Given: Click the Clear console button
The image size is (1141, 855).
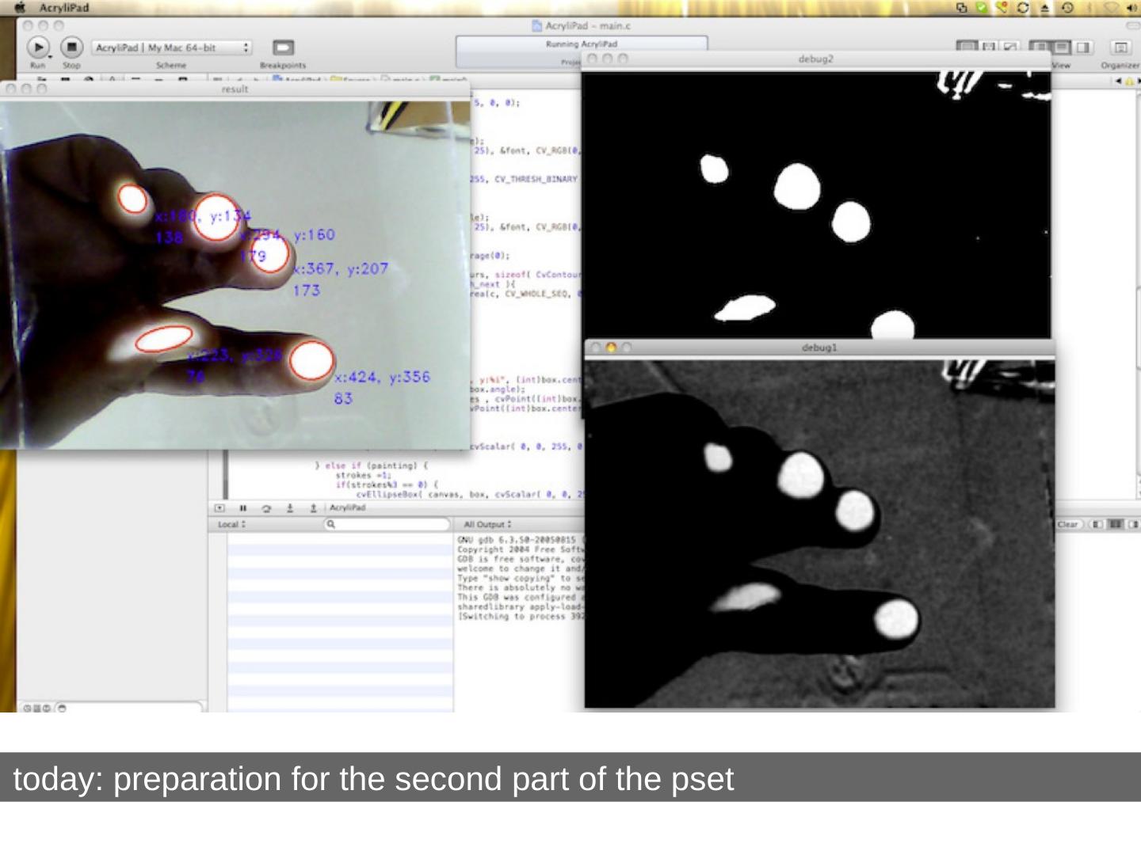Looking at the screenshot, I should (1067, 524).
